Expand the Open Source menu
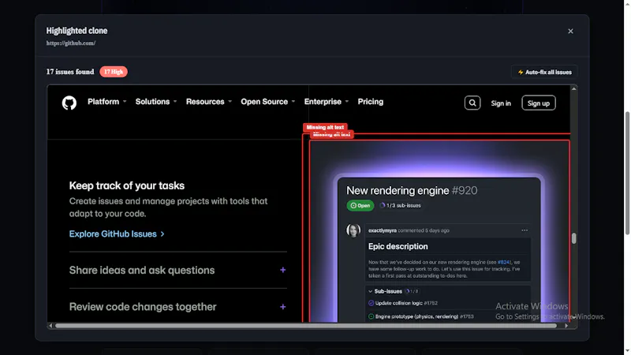The height and width of the screenshot is (355, 631). coord(268,102)
